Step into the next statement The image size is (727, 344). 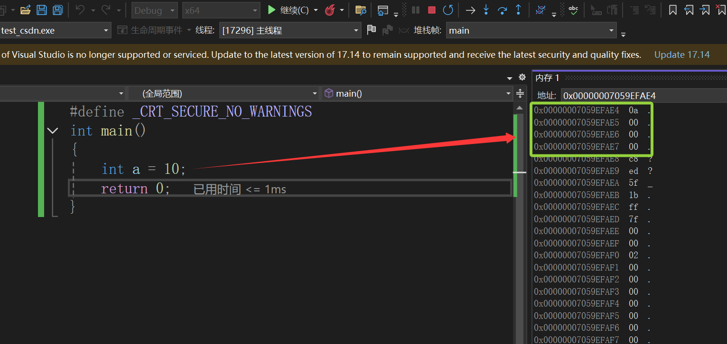[486, 10]
